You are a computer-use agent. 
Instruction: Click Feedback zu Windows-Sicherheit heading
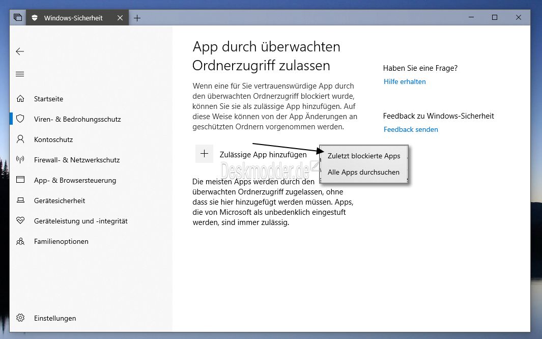[438, 116]
